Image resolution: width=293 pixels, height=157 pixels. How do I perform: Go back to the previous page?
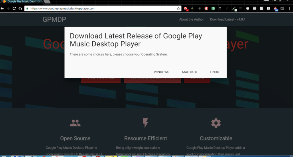pos(2,8)
